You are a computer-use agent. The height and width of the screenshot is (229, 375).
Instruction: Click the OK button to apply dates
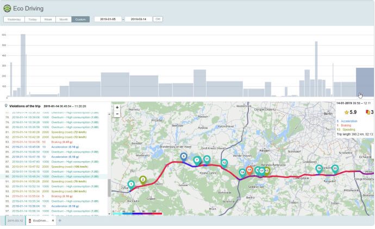[x=158, y=19]
